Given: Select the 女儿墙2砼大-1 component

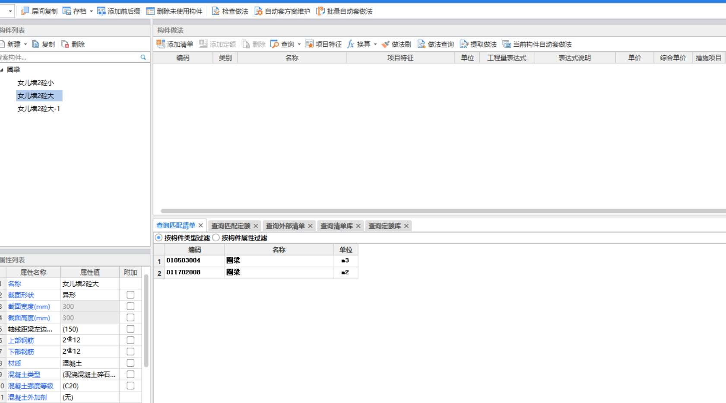Looking at the screenshot, I should pyautogui.click(x=38, y=109).
